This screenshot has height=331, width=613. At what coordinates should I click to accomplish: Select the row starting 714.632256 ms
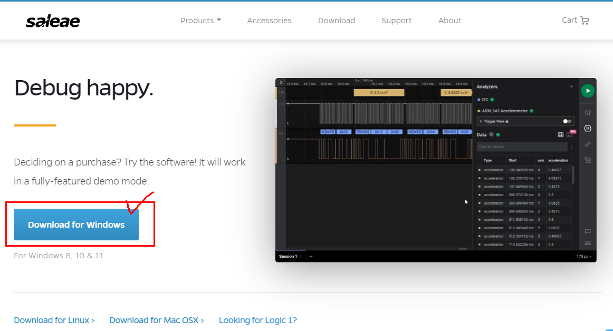tap(524, 245)
